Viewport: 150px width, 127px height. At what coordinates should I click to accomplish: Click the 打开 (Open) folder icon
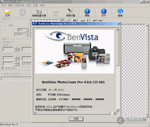pyautogui.click(x=7, y=11)
